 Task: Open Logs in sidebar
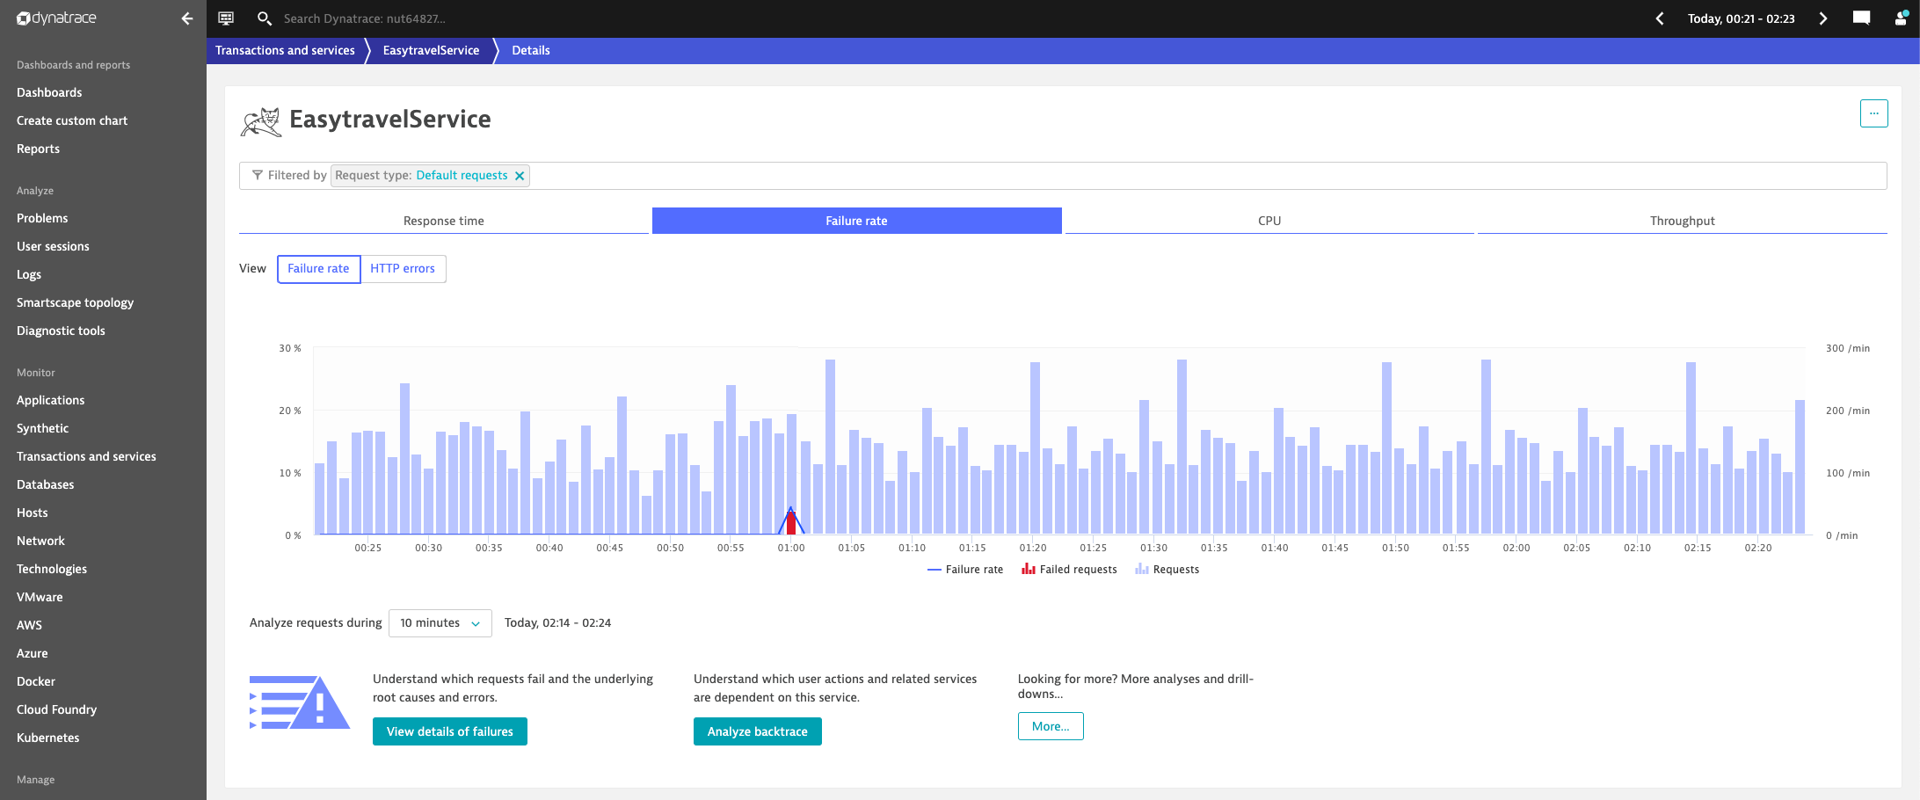(x=29, y=274)
